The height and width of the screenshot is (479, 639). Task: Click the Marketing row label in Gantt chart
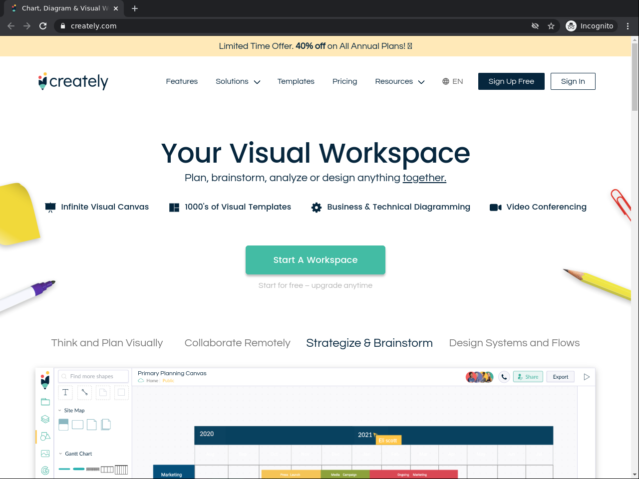coord(172,475)
